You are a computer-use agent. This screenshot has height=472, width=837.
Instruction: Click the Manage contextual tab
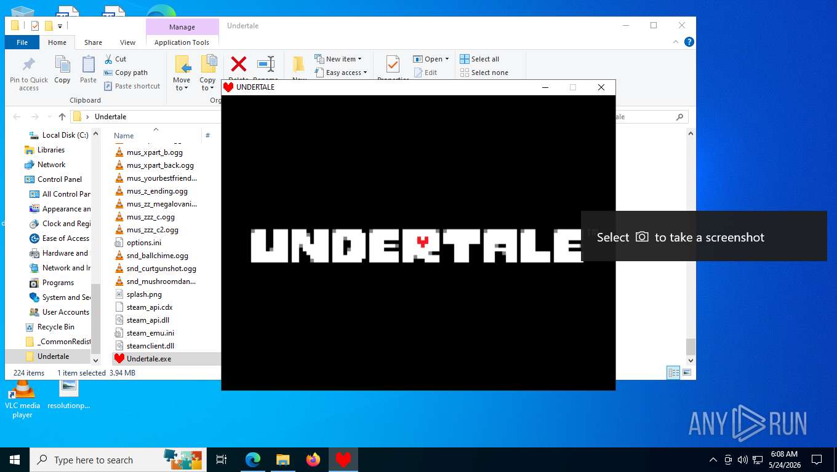(182, 27)
